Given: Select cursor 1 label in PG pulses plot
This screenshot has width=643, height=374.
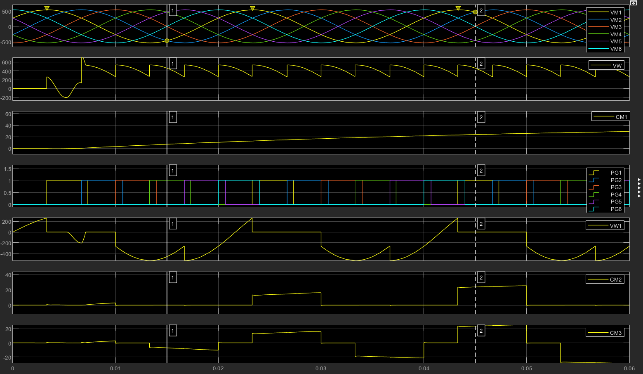Looking at the screenshot, I should 173,170.
